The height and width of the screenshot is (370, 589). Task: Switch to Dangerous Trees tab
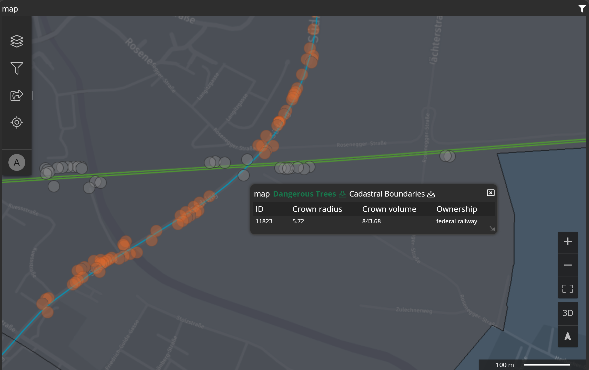pos(304,194)
